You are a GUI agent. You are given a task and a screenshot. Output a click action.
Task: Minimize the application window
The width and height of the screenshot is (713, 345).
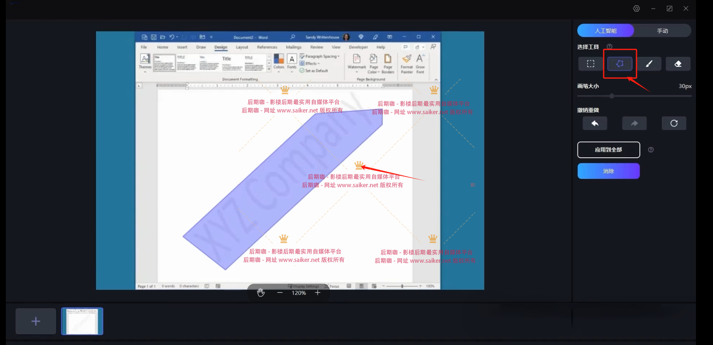(653, 8)
